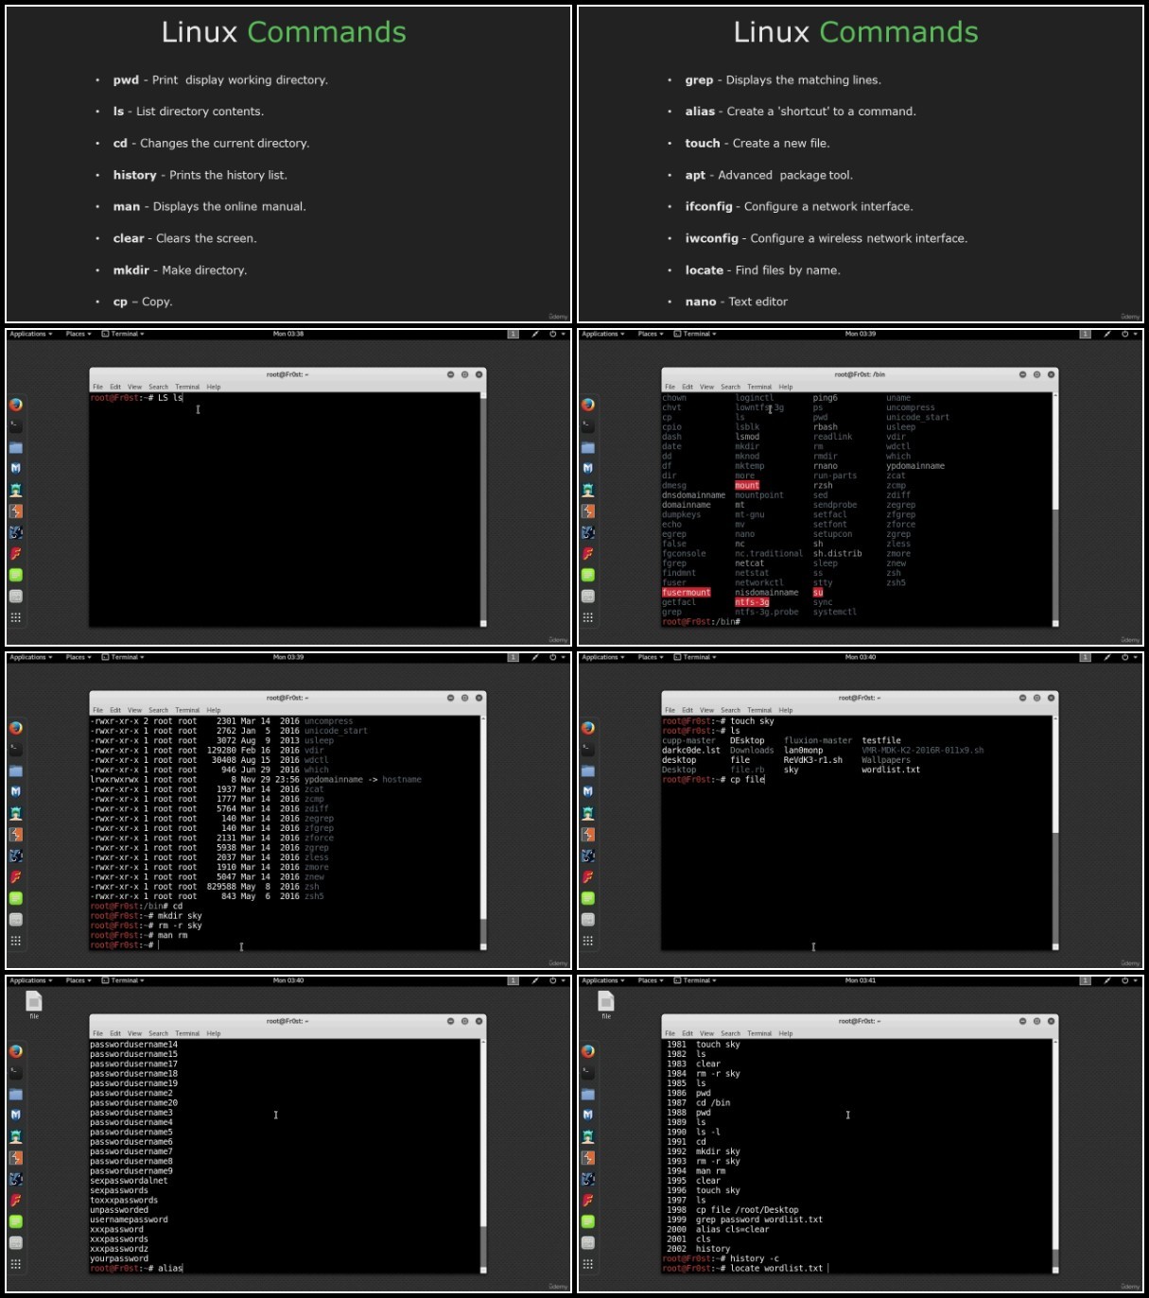Open clock showing Mon 03:41
This screenshot has width=1149, height=1298.
point(861,980)
